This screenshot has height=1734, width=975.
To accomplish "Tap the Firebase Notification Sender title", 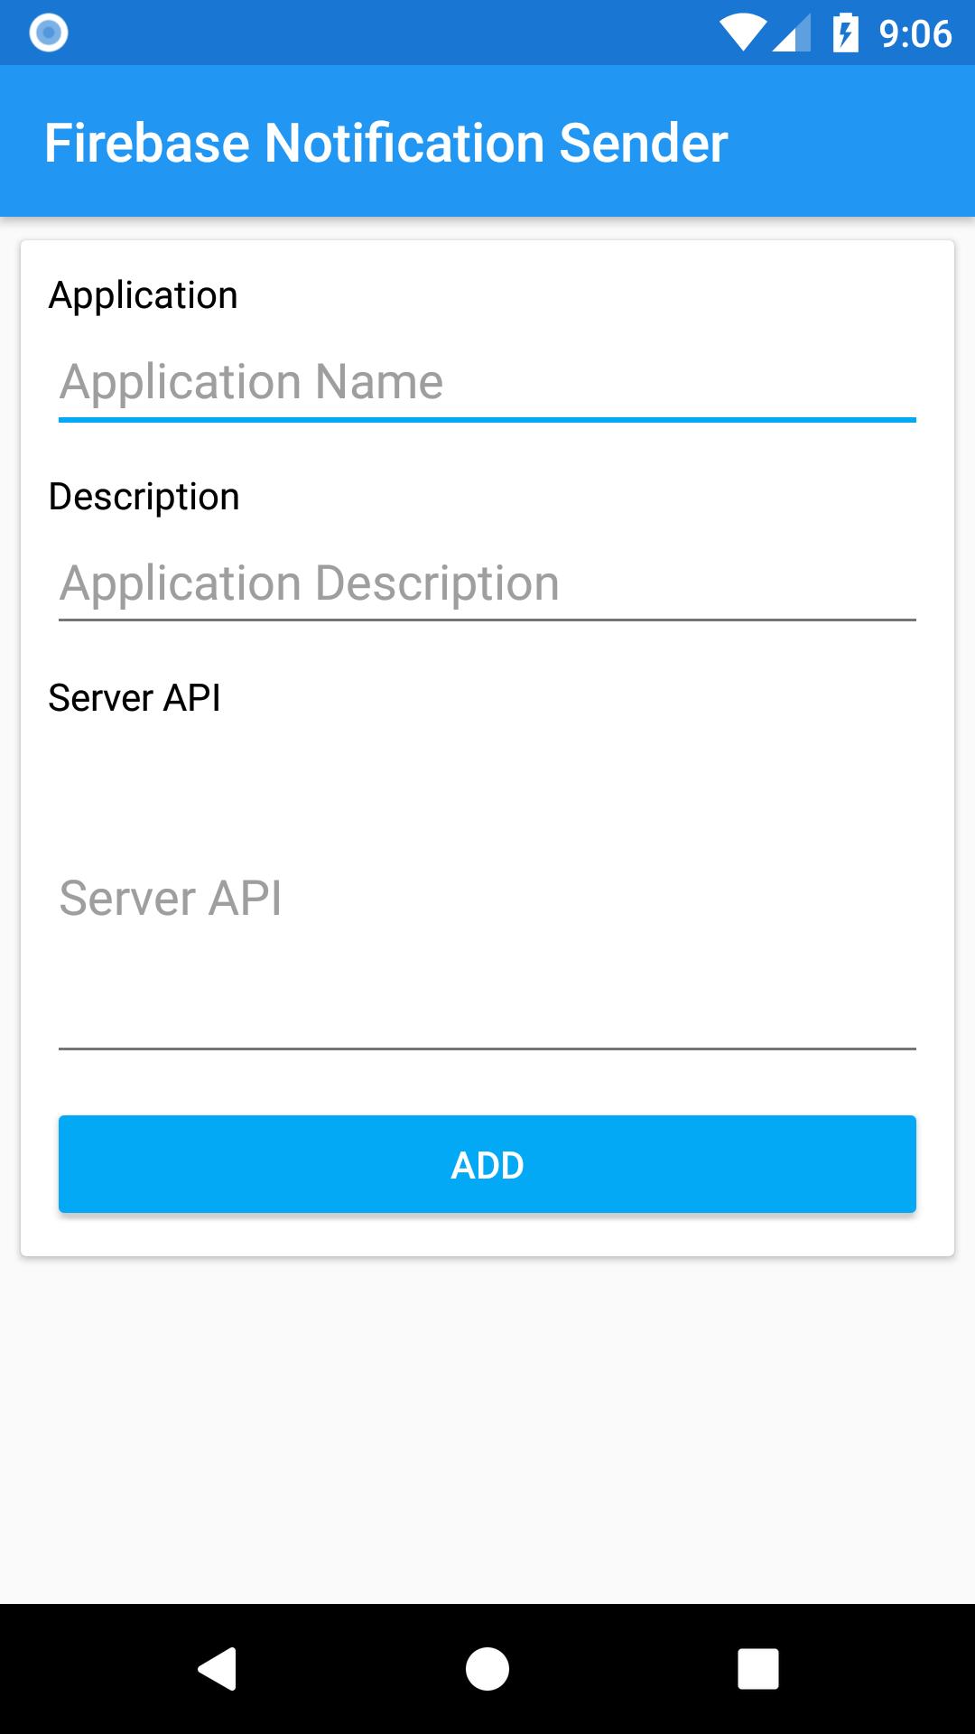I will point(386,143).
